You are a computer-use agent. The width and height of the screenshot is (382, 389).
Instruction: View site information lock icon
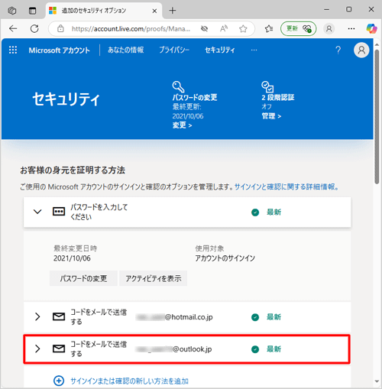point(60,28)
